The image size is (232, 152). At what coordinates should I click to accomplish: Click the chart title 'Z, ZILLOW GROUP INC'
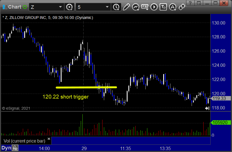[x=25, y=18]
